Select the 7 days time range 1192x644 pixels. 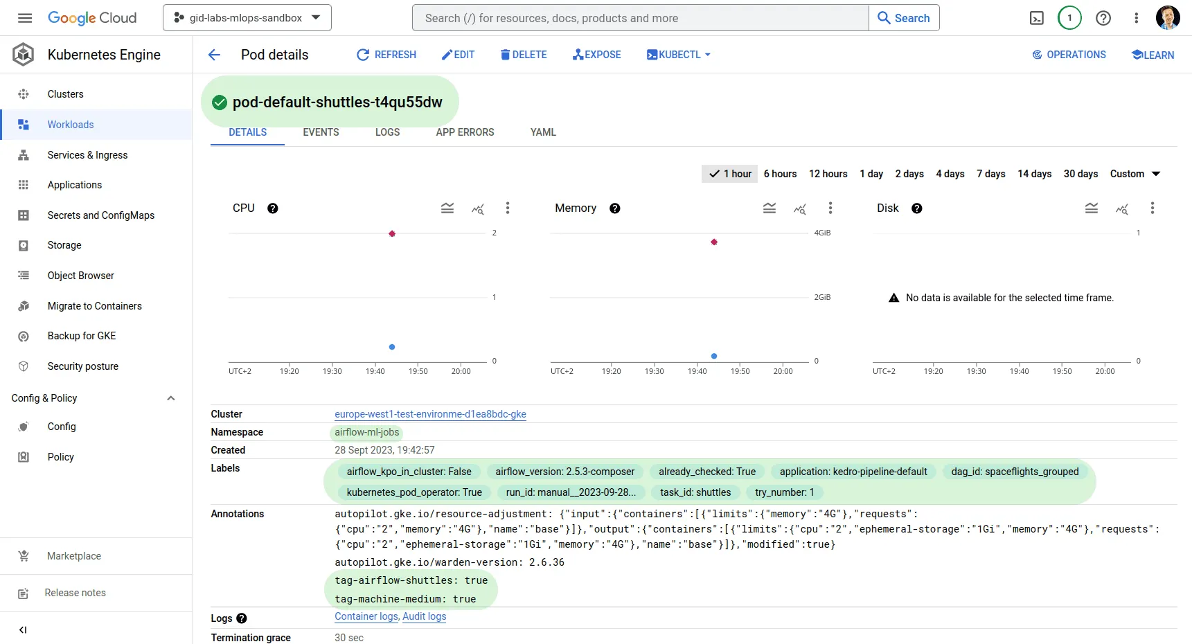[x=990, y=174]
